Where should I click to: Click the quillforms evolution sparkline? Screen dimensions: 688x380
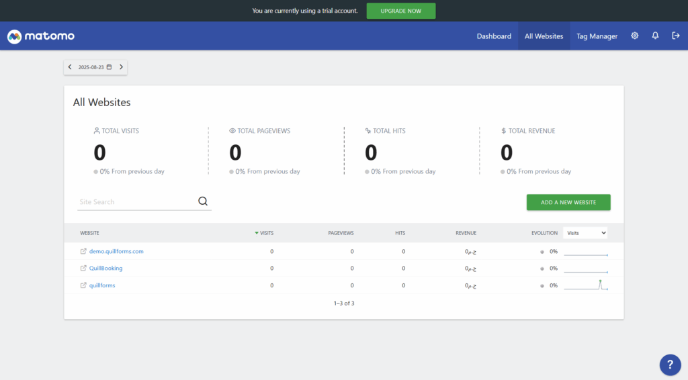pos(586,285)
